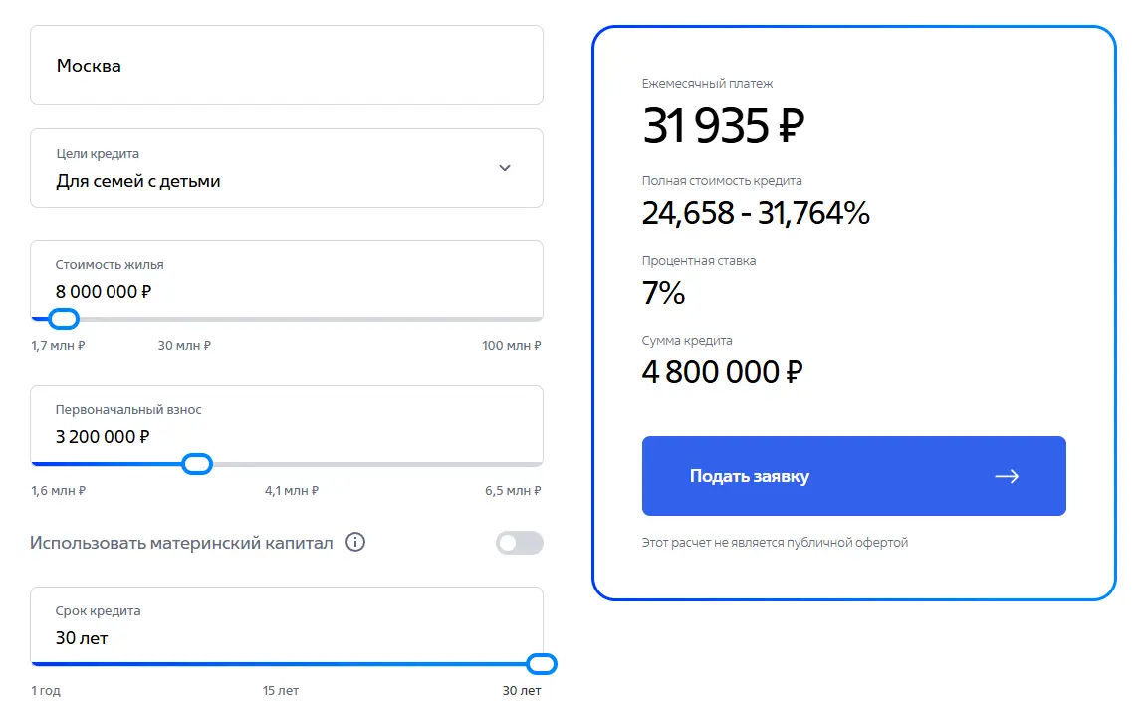1143x708 pixels.
Task: Click the maternity capital info icon
Action: tap(355, 542)
